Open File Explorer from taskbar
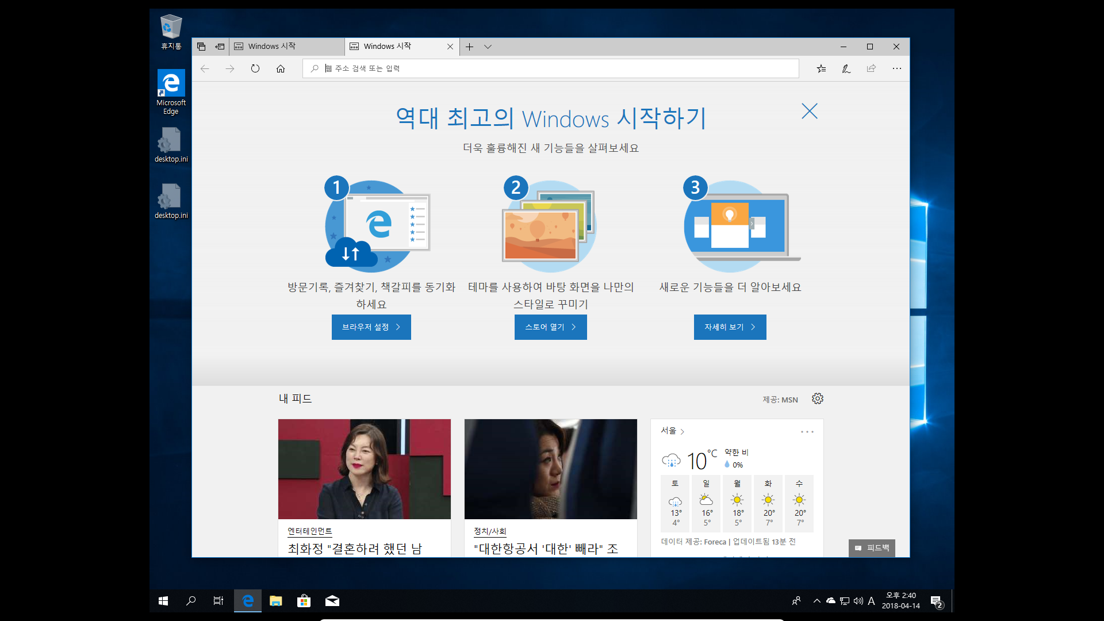Image resolution: width=1104 pixels, height=621 pixels. coord(276,601)
